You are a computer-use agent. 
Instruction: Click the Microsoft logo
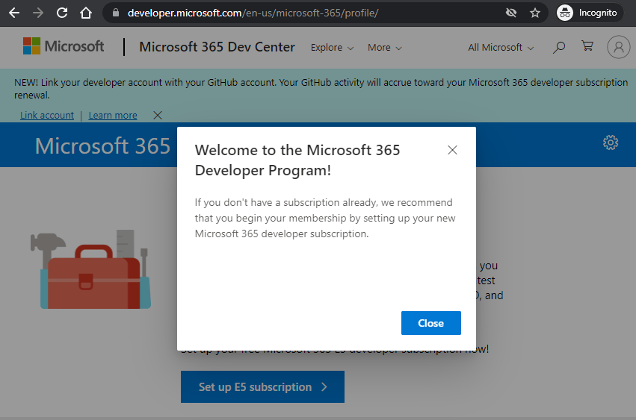(x=64, y=46)
